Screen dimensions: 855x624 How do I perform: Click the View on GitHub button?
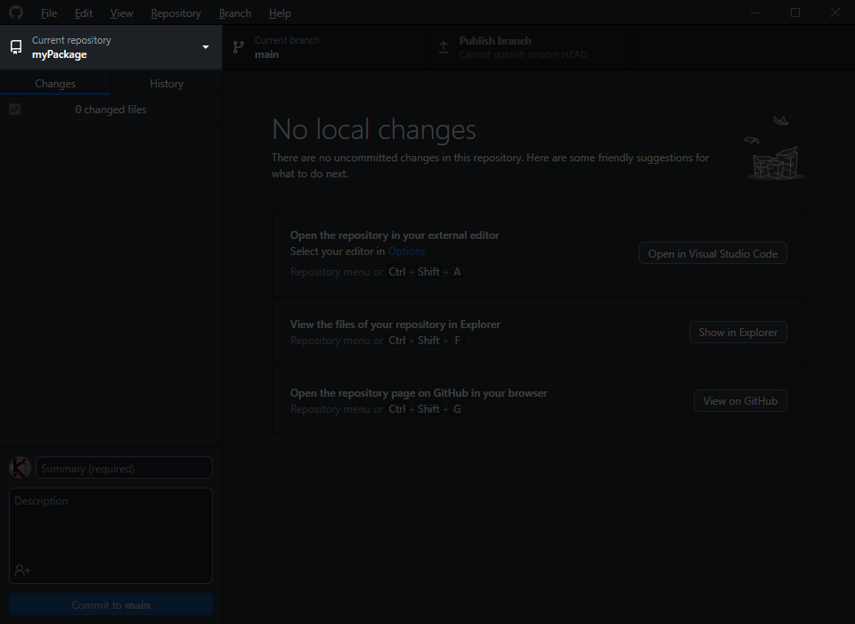tap(740, 401)
